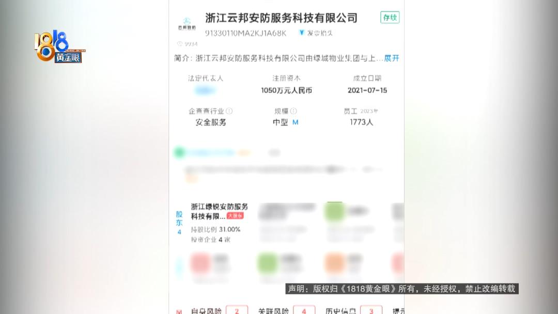Click the info icon beside 规模
This screenshot has height=314, width=558.
tap(293, 111)
